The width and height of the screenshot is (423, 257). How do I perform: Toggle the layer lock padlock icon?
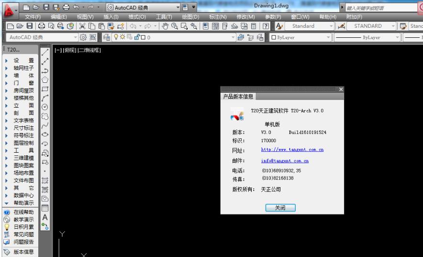coord(137,37)
